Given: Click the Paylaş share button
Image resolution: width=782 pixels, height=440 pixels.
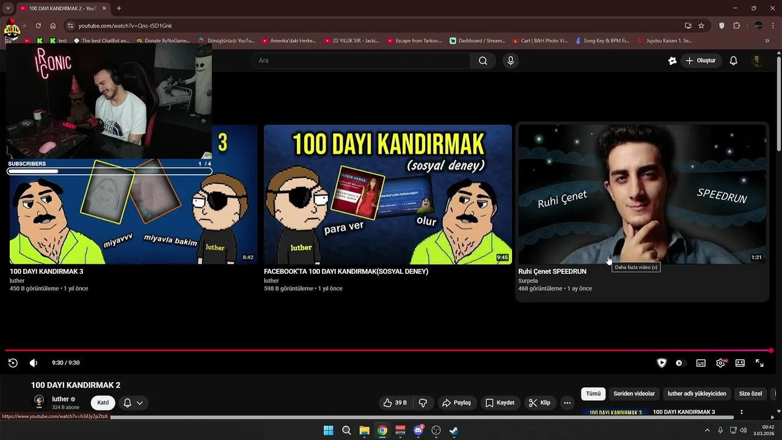Looking at the screenshot, I should [456, 403].
